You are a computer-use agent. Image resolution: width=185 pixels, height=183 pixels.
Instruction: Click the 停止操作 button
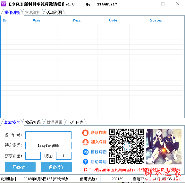(x=56, y=167)
